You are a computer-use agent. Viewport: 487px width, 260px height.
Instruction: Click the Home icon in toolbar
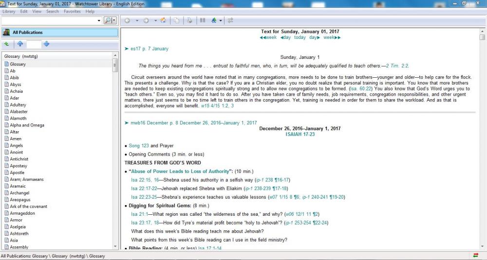[x=163, y=20]
